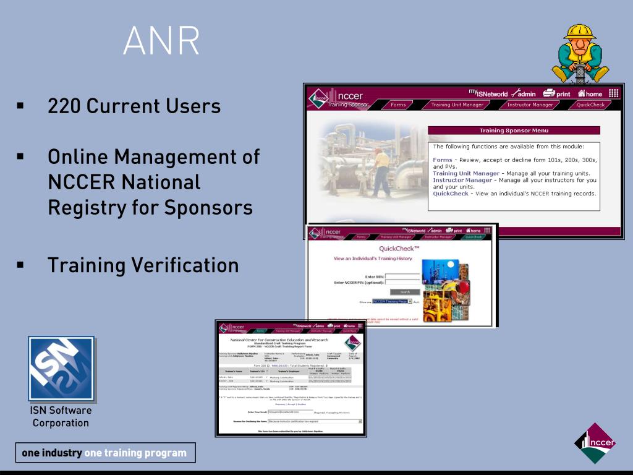
Task: Click the construction collage image in QuickCheck window
Action: (446, 291)
